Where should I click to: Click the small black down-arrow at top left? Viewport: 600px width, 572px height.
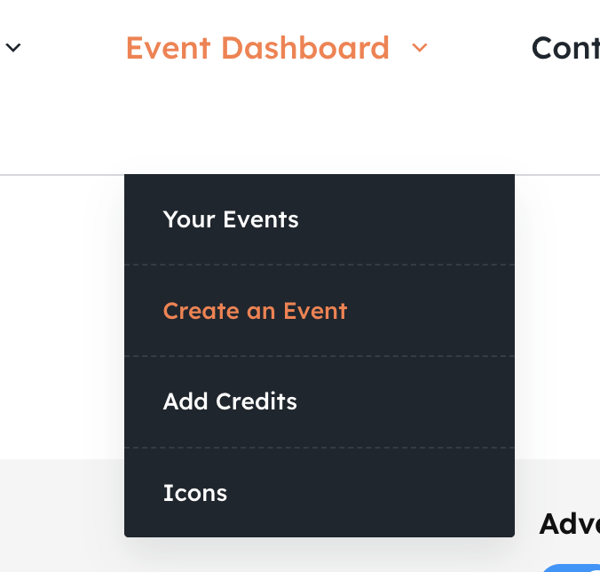point(12,48)
